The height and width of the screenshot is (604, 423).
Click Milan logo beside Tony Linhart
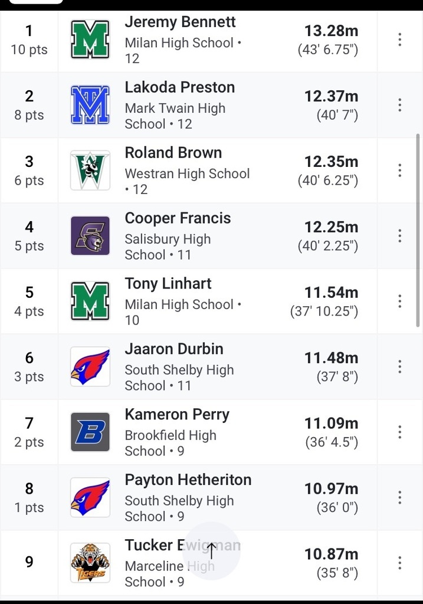(90, 301)
